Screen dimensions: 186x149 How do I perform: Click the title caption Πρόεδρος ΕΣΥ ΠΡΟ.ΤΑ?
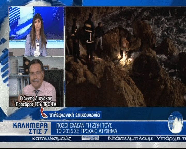click(36, 104)
